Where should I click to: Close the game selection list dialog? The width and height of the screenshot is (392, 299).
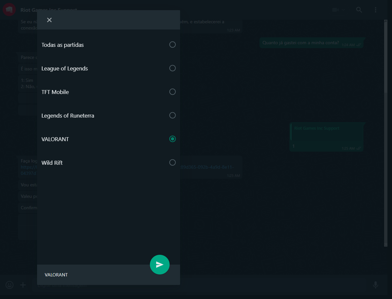tap(49, 20)
